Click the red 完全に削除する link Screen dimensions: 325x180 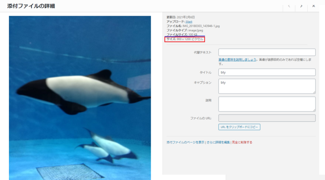pos(242,142)
